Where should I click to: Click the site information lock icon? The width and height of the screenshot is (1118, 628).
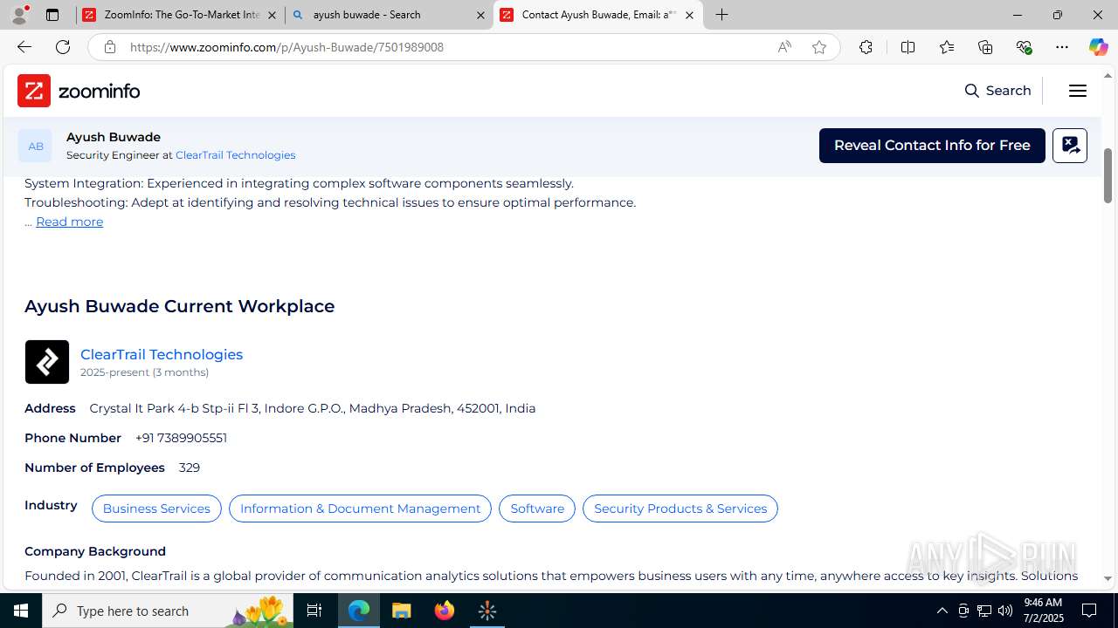tap(109, 47)
